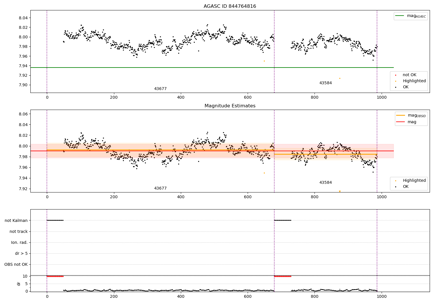Click the 'Magnitude Estimates' plot title

(x=230, y=106)
